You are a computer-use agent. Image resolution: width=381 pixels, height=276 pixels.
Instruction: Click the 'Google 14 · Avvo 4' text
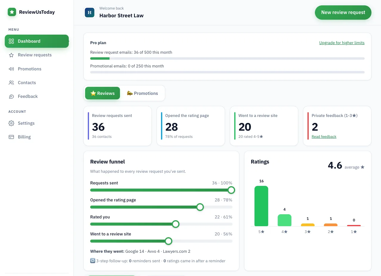tap(143, 251)
